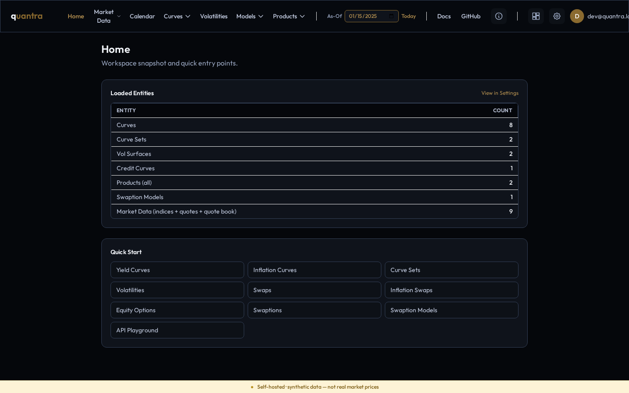Go to the Calendar nav item

pos(142,16)
